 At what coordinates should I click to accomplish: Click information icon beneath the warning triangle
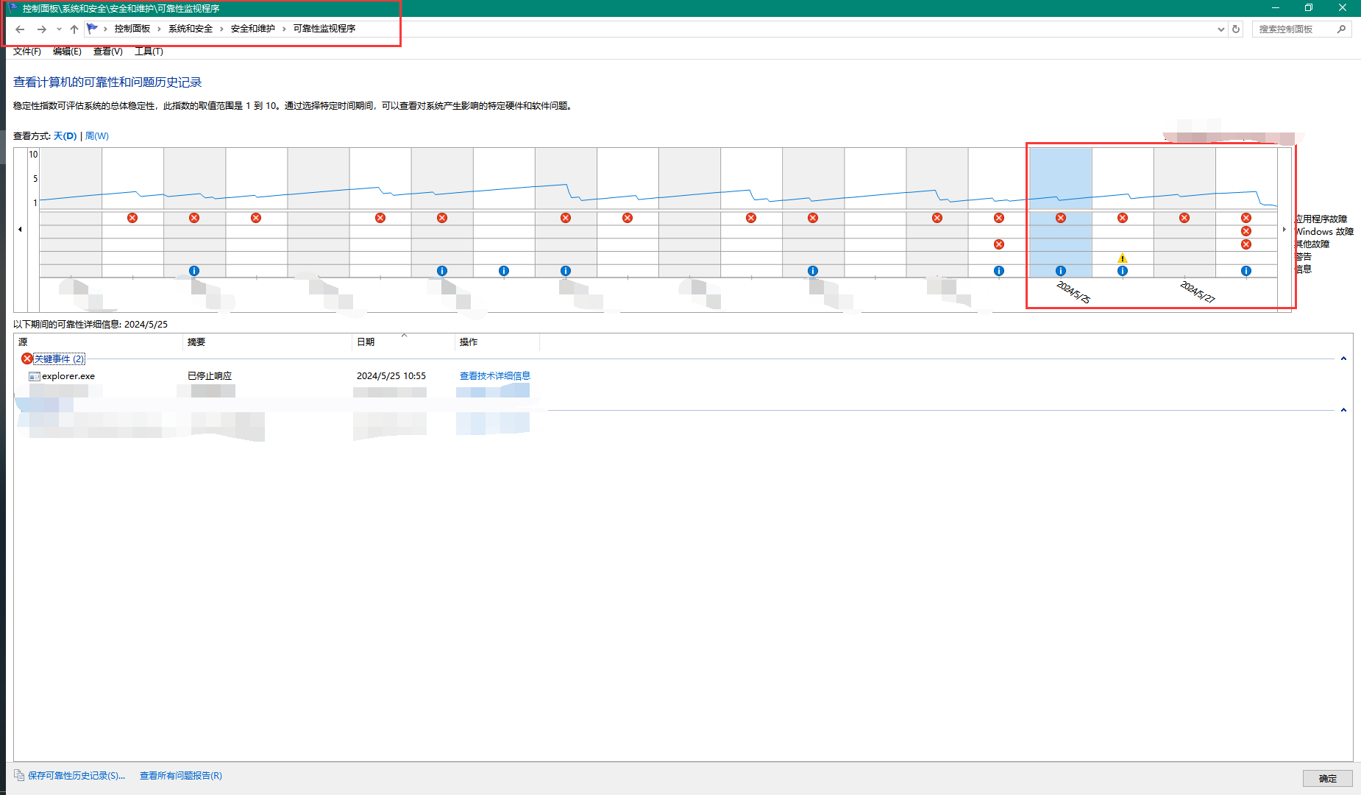coord(1123,271)
